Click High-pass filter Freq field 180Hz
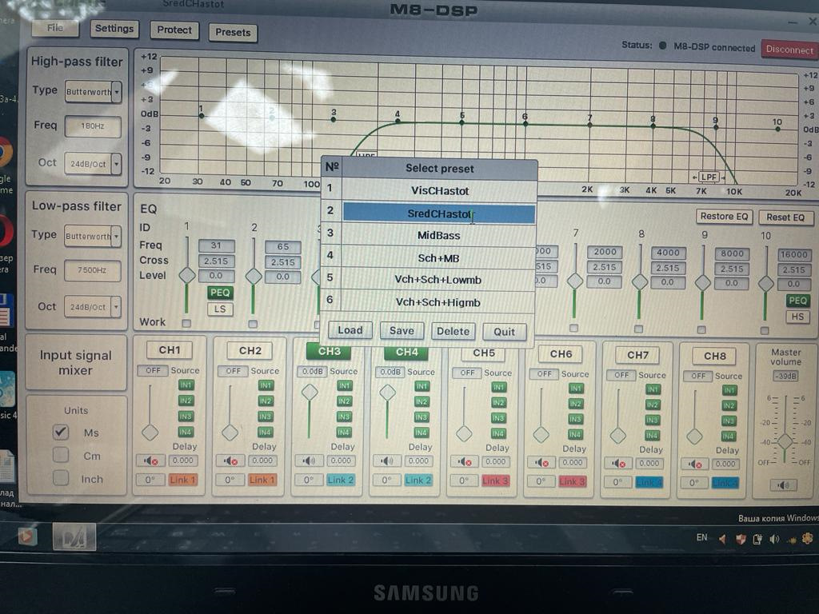Image resolution: width=819 pixels, height=614 pixels. point(93,126)
